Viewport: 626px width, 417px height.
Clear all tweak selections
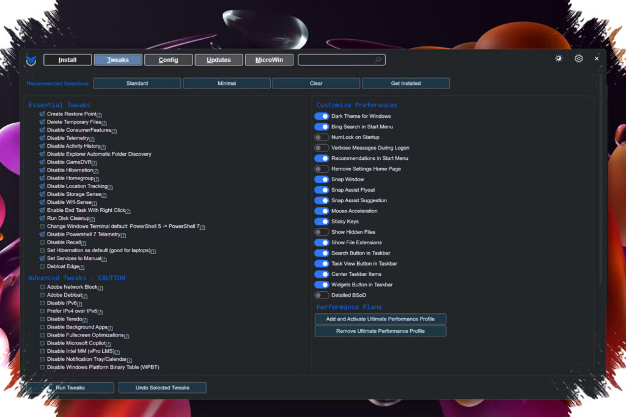point(316,83)
